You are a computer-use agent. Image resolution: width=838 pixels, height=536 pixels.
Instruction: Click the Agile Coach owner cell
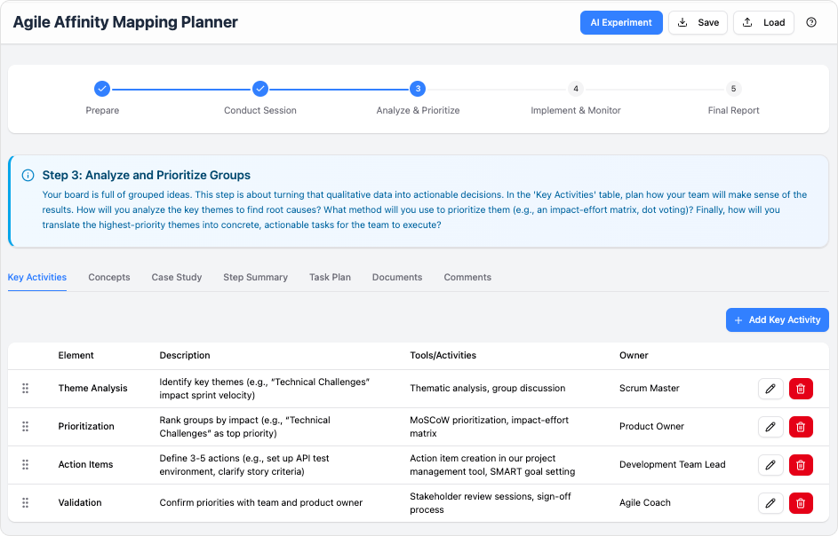(645, 502)
